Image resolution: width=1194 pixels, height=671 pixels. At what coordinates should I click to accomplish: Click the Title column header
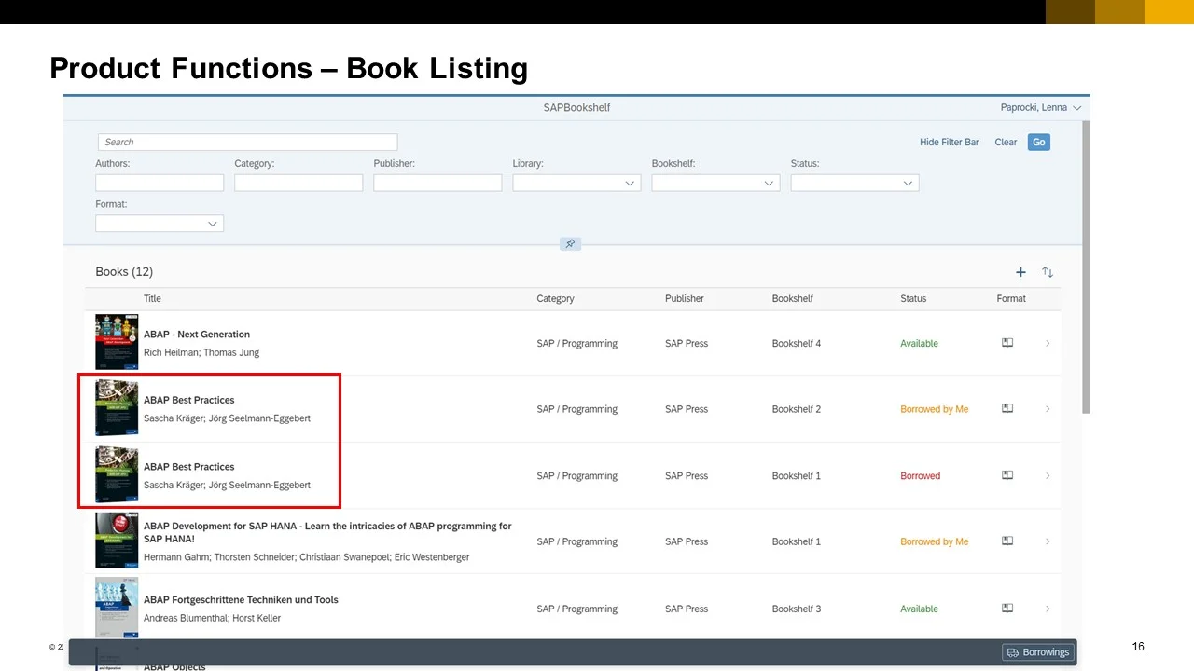click(152, 298)
